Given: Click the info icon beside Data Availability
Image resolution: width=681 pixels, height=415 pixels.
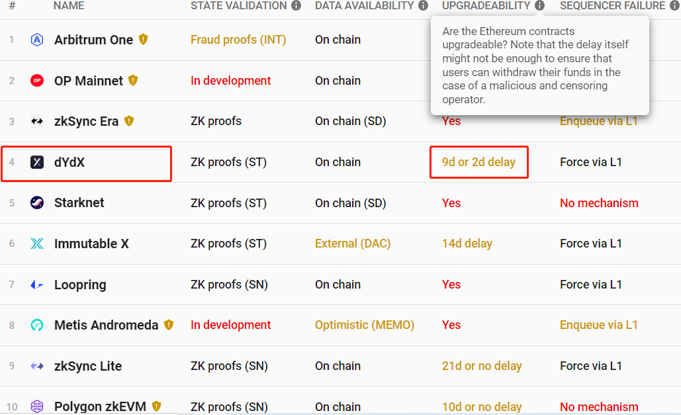Looking at the screenshot, I should pos(423,5).
